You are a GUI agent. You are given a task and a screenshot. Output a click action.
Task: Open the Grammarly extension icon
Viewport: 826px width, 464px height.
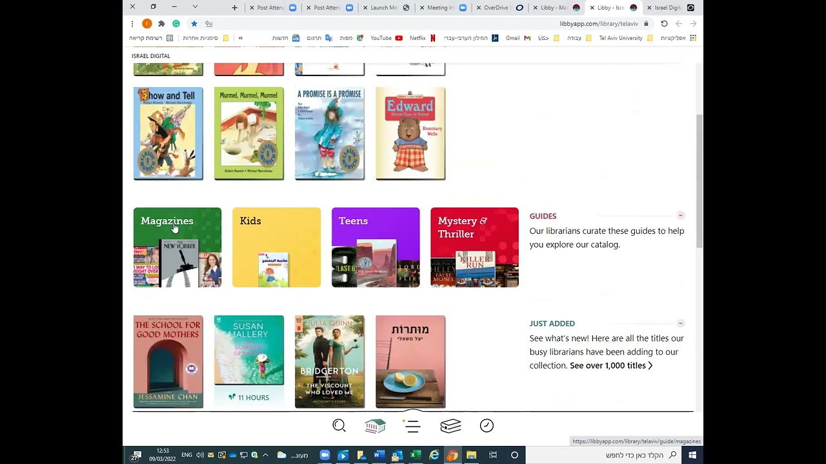tap(176, 24)
